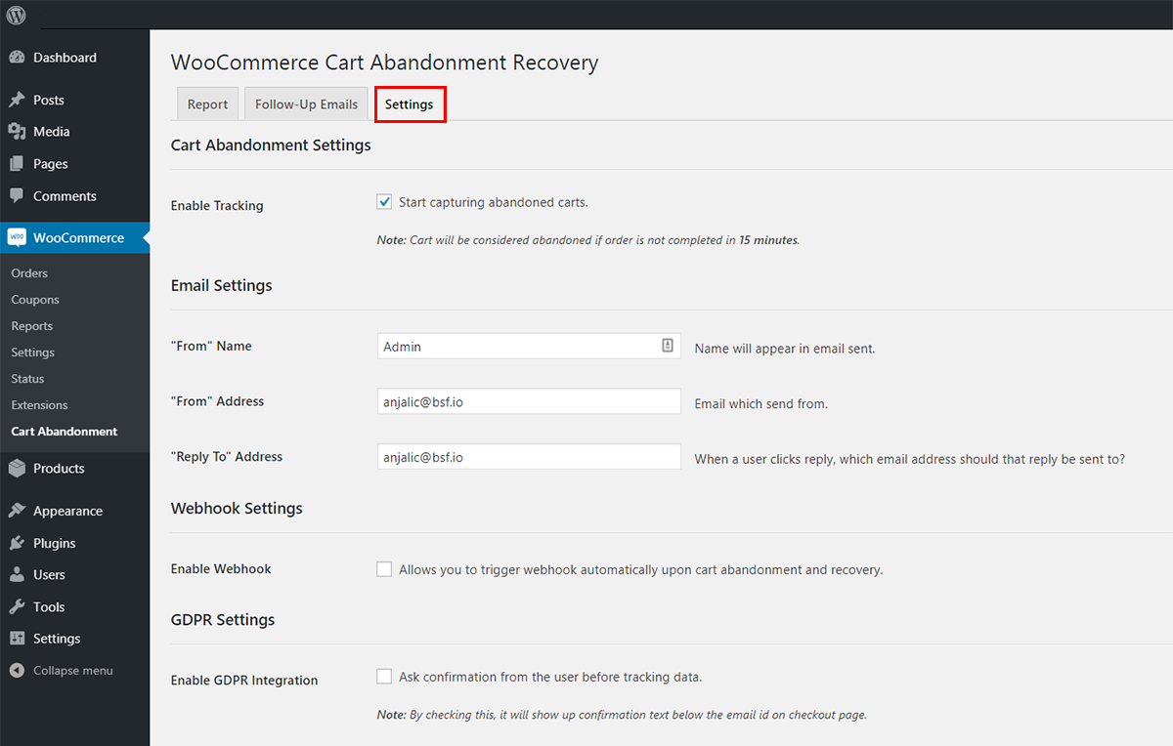This screenshot has width=1173, height=746.
Task: Open WooCommerce Orders submenu link
Action: click(x=29, y=273)
